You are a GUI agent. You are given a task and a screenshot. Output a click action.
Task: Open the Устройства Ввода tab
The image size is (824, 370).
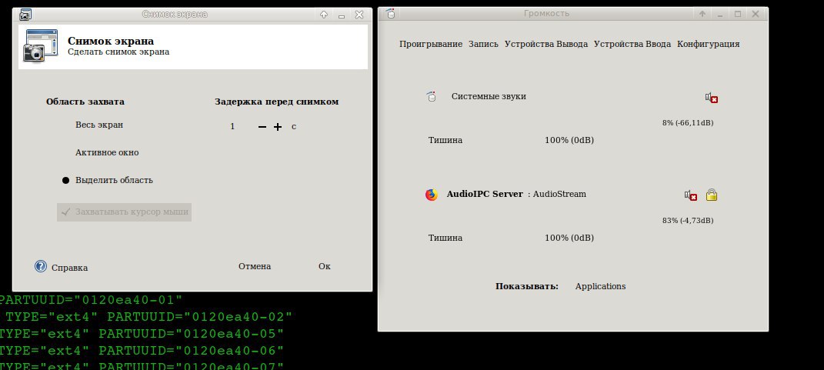pyautogui.click(x=632, y=44)
